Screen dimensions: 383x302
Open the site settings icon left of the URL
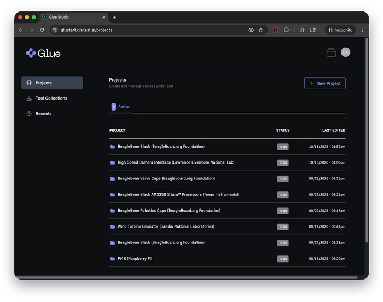click(x=55, y=30)
